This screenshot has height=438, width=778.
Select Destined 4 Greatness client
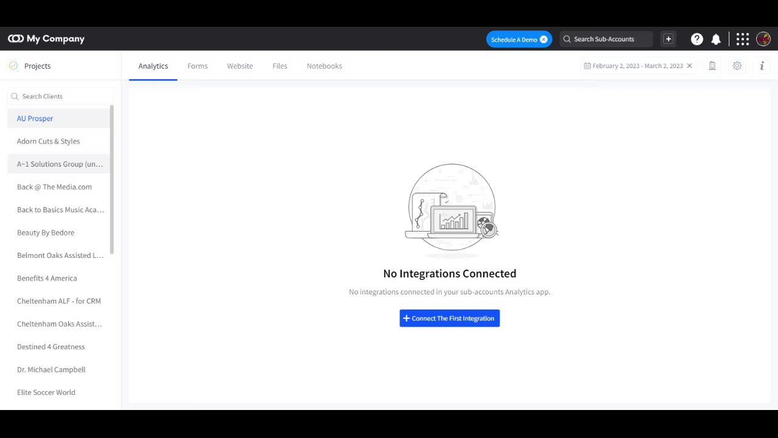(x=59, y=347)
